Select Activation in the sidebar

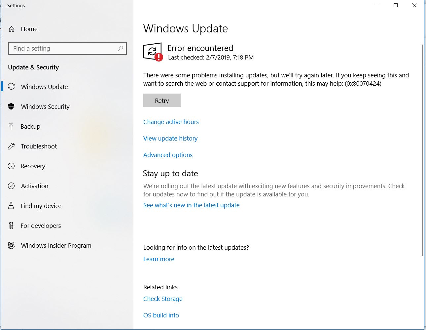coord(67,186)
